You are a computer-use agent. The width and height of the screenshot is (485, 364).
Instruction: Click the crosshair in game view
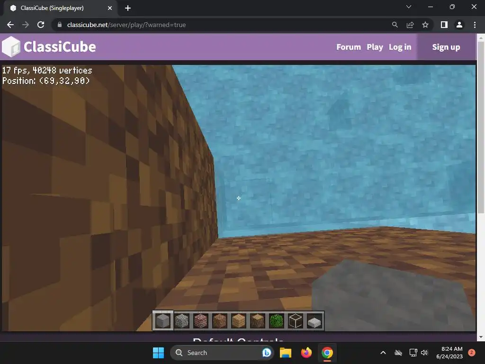[x=239, y=198]
